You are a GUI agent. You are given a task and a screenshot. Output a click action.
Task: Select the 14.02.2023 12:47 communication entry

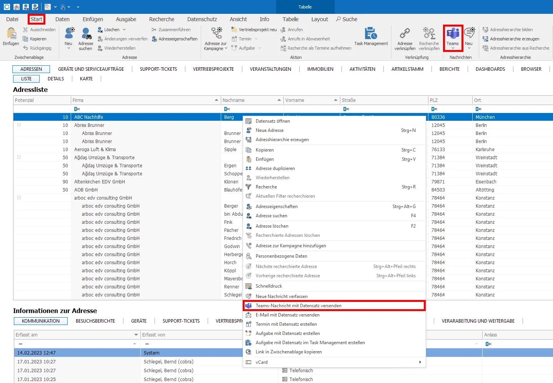[x=283, y=353]
